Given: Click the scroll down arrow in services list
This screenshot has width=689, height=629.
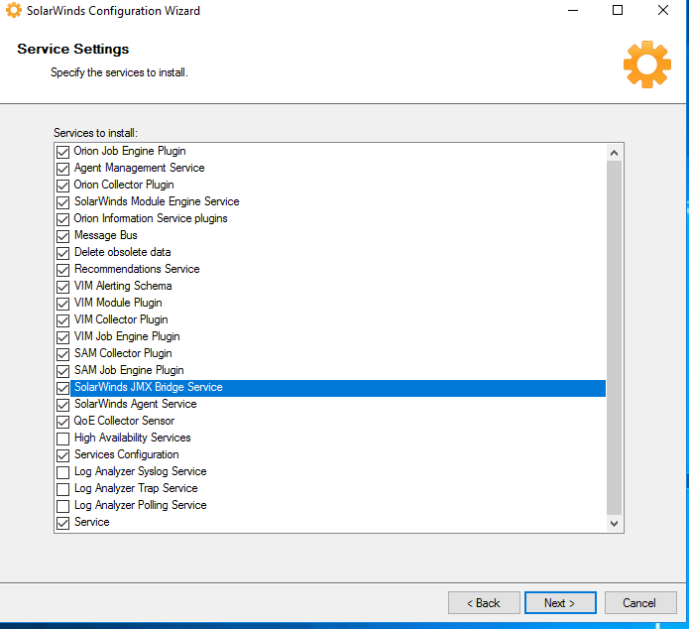Looking at the screenshot, I should [x=614, y=524].
